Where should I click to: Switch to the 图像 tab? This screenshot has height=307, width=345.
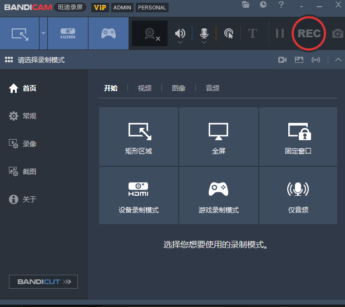coord(179,88)
